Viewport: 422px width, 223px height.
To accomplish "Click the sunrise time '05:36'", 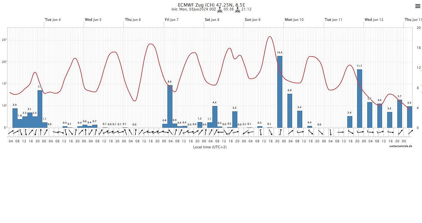I will coord(228,9).
